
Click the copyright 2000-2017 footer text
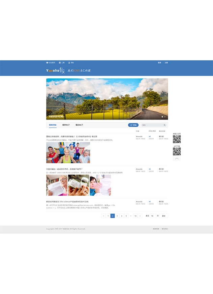(x=66, y=229)
